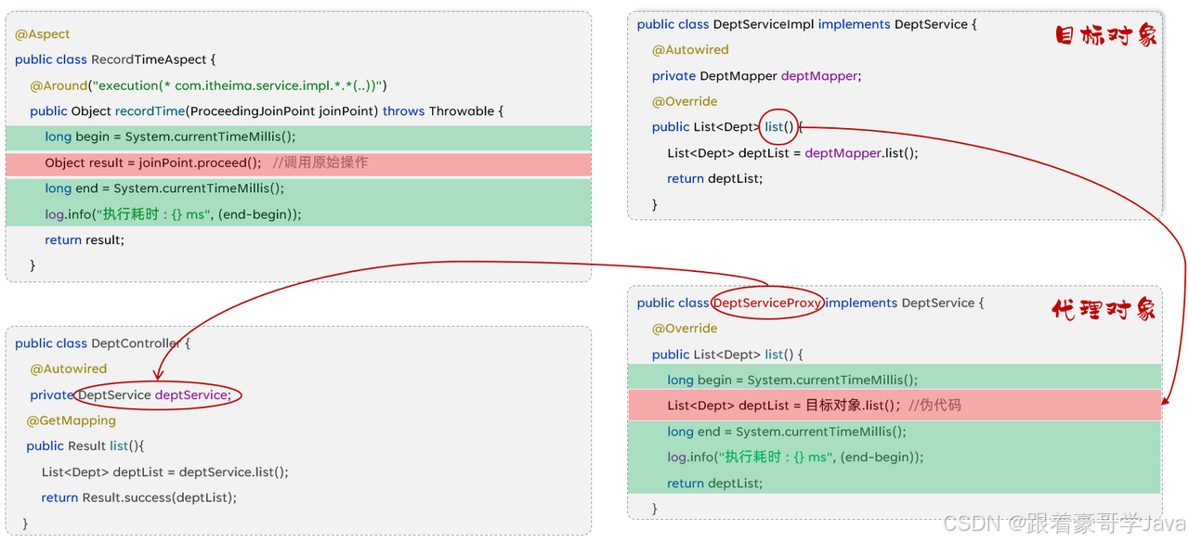Click @Override in DeptServiceImpl

pyautogui.click(x=685, y=101)
